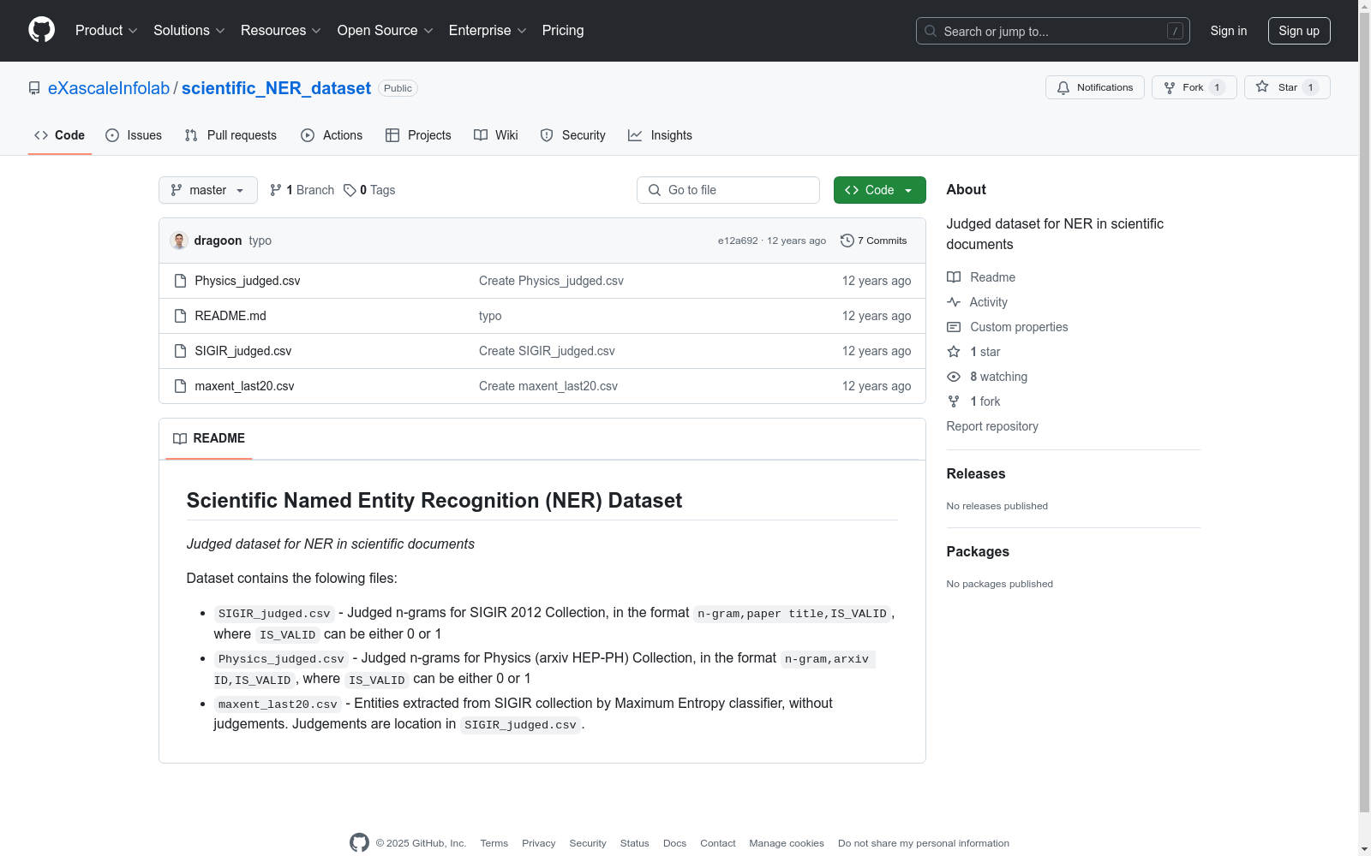The width and height of the screenshot is (1371, 856).
Task: Click the note icon beside Custom properties
Action: tap(954, 327)
